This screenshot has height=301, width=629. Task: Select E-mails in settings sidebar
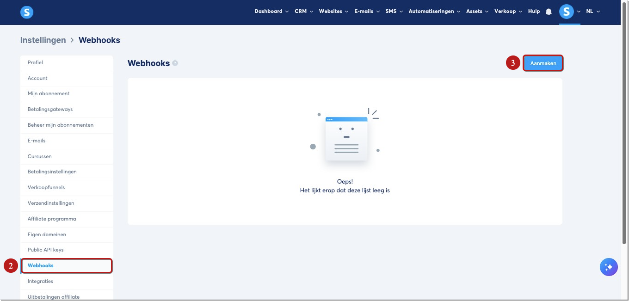(67, 141)
